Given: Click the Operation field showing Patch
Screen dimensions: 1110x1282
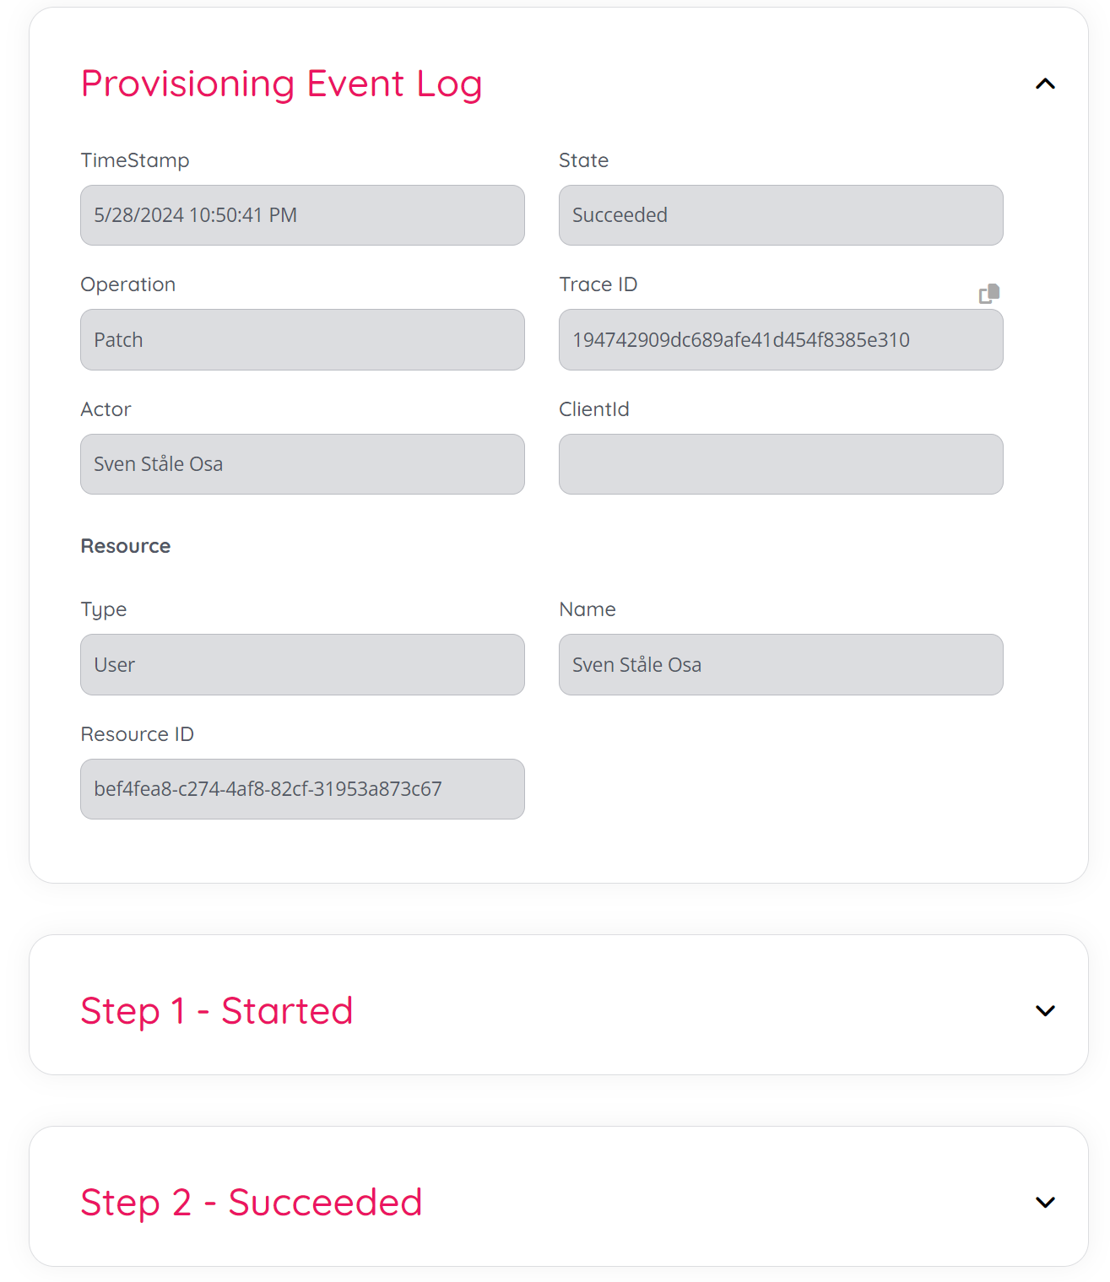Looking at the screenshot, I should 302,340.
